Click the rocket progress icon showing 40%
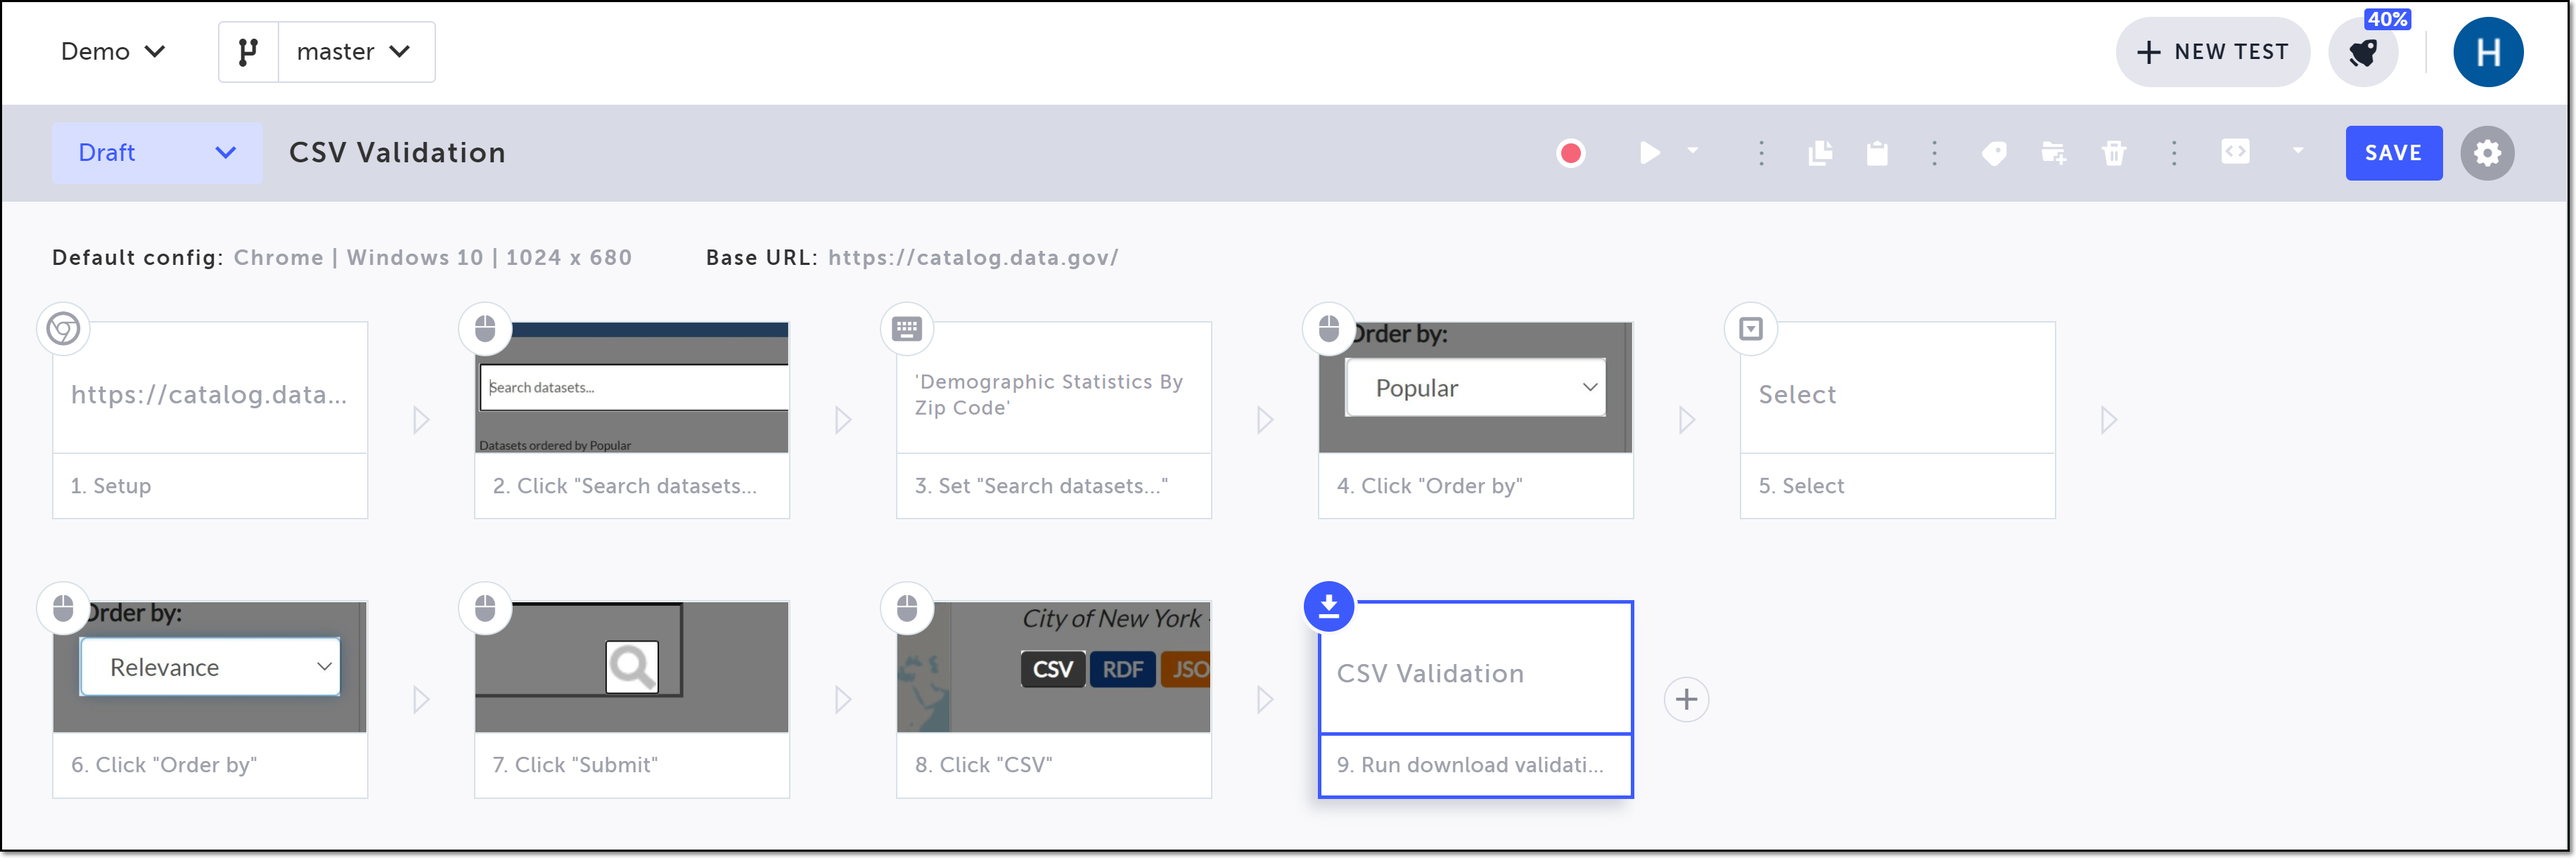Image resolution: width=2576 pixels, height=858 pixels. (2363, 53)
